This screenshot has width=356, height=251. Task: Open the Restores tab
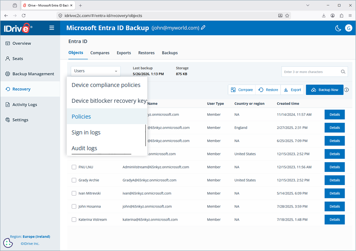pyautogui.click(x=146, y=53)
